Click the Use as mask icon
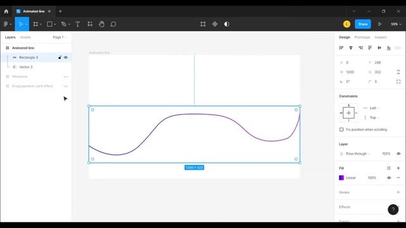Screen dimensions: 406x228 226,24
